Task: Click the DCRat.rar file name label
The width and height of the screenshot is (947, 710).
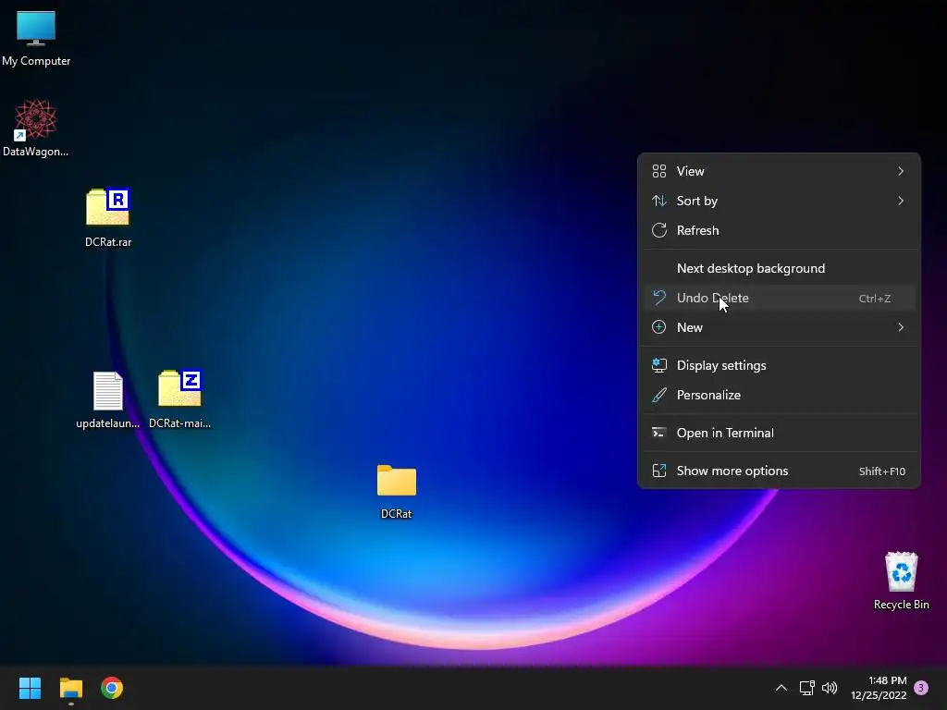Action: click(108, 242)
